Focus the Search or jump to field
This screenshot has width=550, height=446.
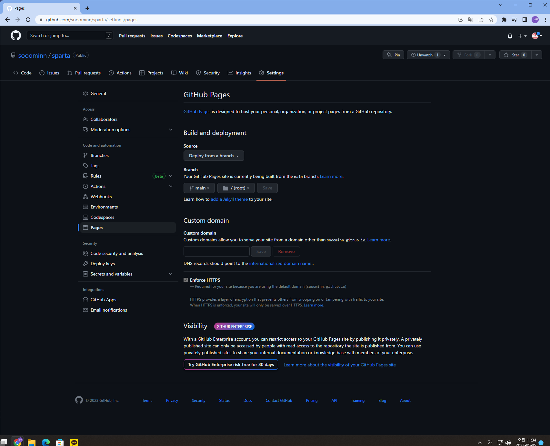[x=70, y=35]
